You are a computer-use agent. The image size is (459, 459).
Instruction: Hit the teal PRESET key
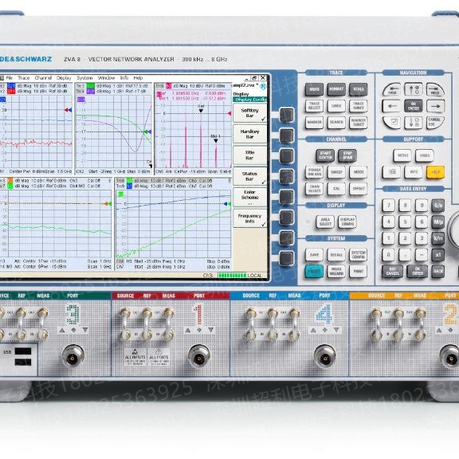pyautogui.click(x=314, y=272)
